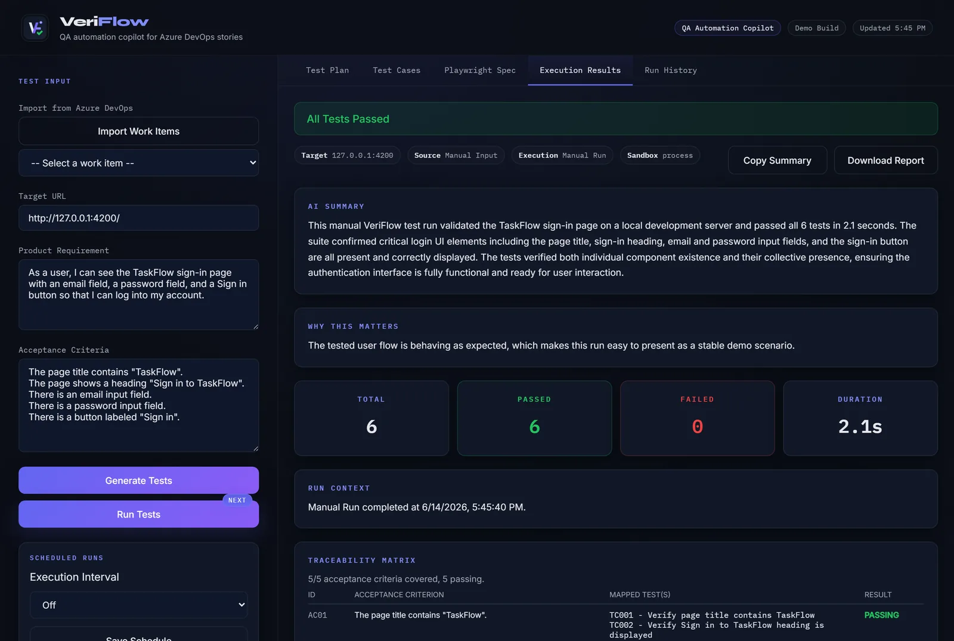The width and height of the screenshot is (954, 641).
Task: Click the Copy Summary button
Action: [x=777, y=161]
